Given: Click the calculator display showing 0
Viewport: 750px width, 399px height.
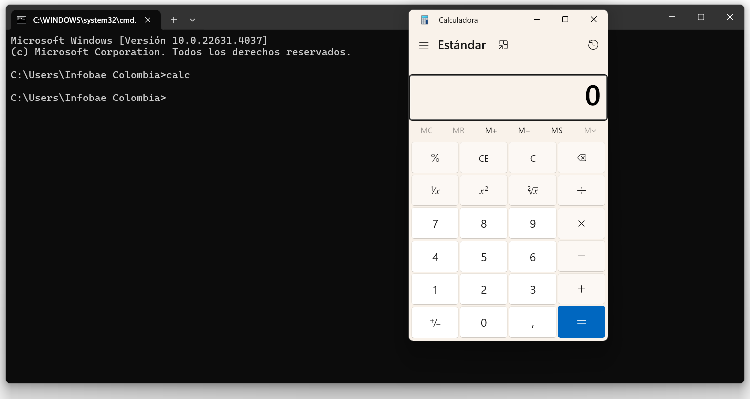Looking at the screenshot, I should 508,97.
